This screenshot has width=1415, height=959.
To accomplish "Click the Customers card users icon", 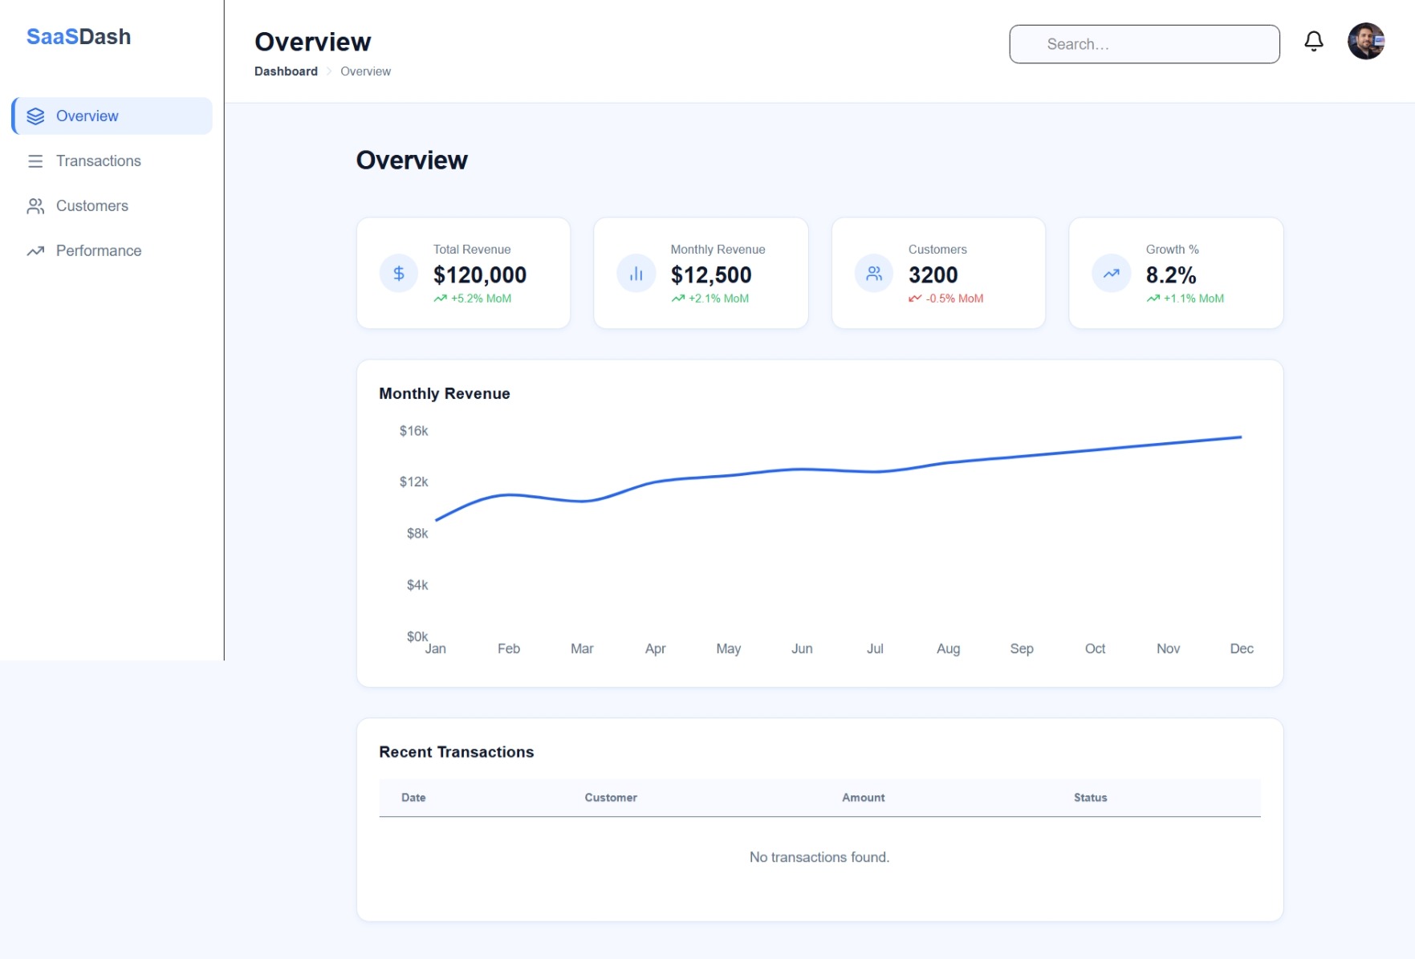I will click(x=874, y=274).
